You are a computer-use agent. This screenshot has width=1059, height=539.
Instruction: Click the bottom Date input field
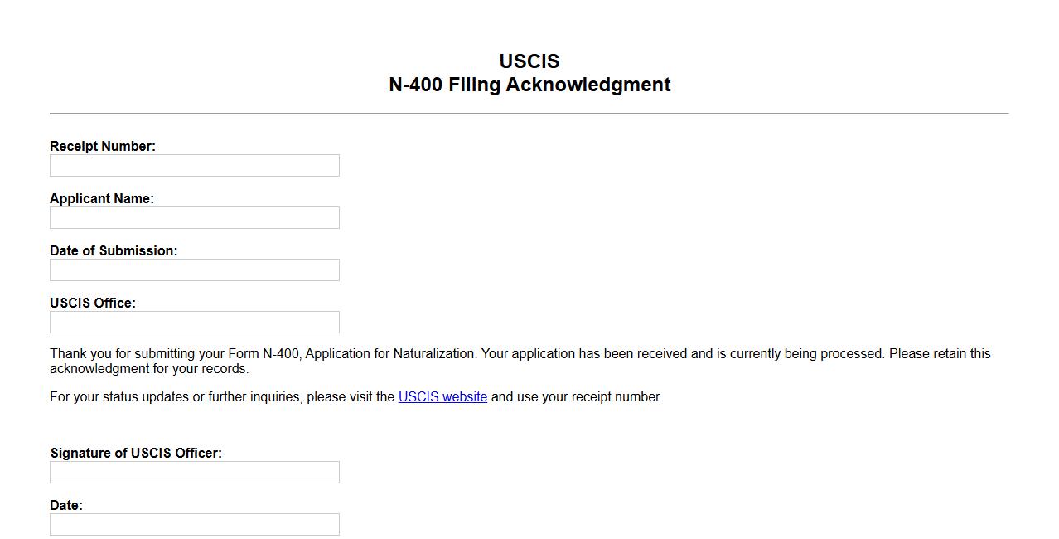pos(194,525)
